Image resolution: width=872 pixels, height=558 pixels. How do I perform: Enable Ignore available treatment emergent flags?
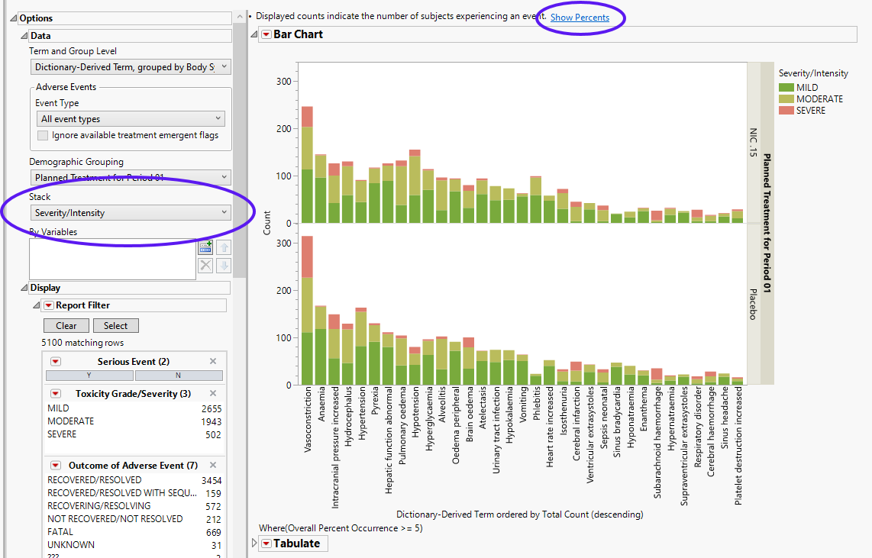[x=44, y=135]
